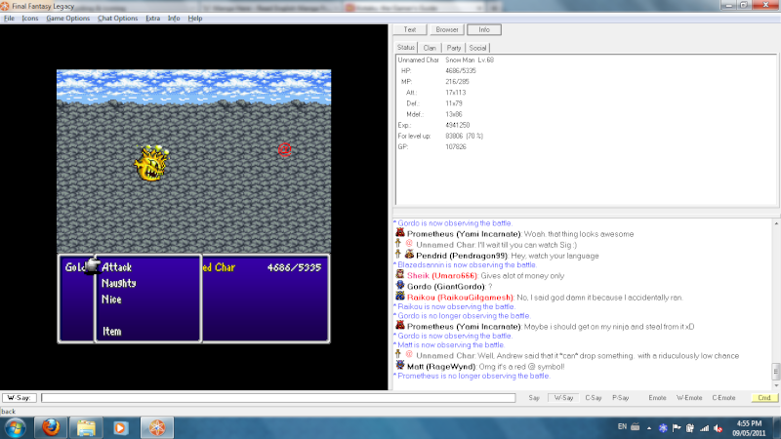This screenshot has width=781, height=439.
Task: Click Prometheus avatar beside 'looks awesome' message
Action: [400, 232]
